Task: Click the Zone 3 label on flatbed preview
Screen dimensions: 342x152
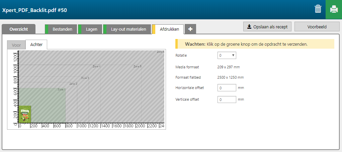Action: click(x=85, y=78)
